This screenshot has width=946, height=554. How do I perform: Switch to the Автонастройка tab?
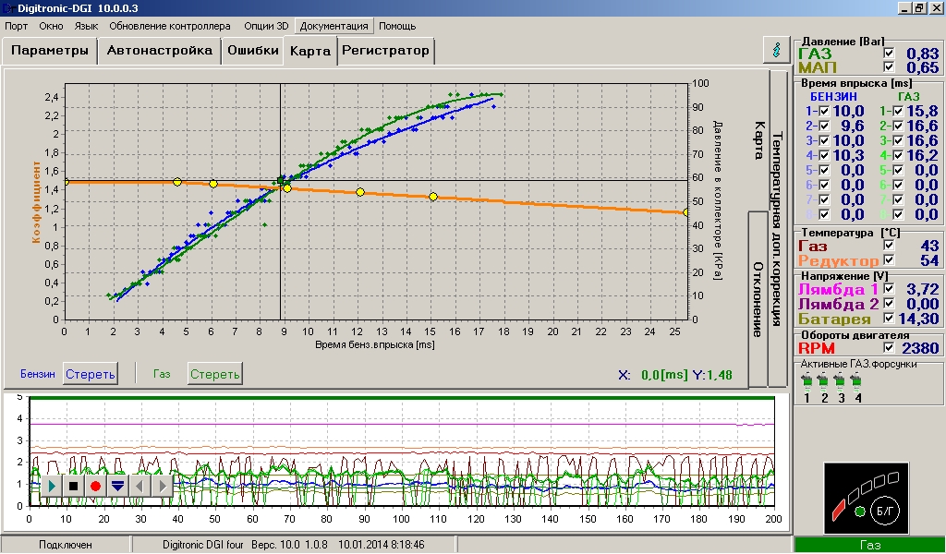point(159,51)
